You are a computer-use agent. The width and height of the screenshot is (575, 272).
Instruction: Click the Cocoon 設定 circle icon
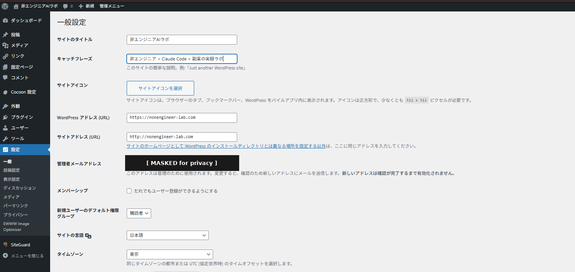[6, 92]
